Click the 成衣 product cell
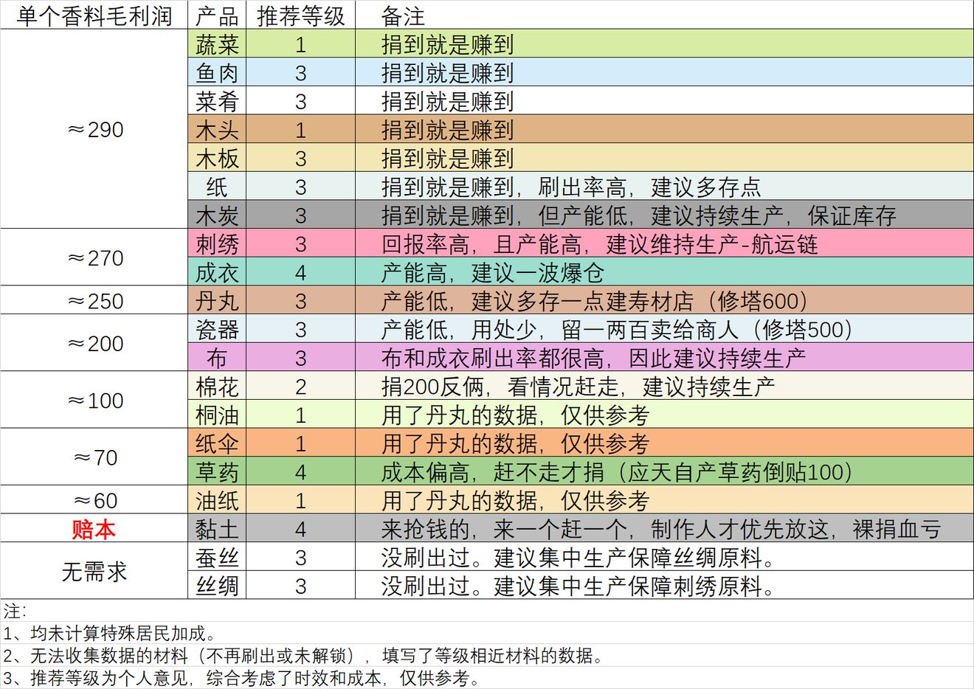 point(217,272)
